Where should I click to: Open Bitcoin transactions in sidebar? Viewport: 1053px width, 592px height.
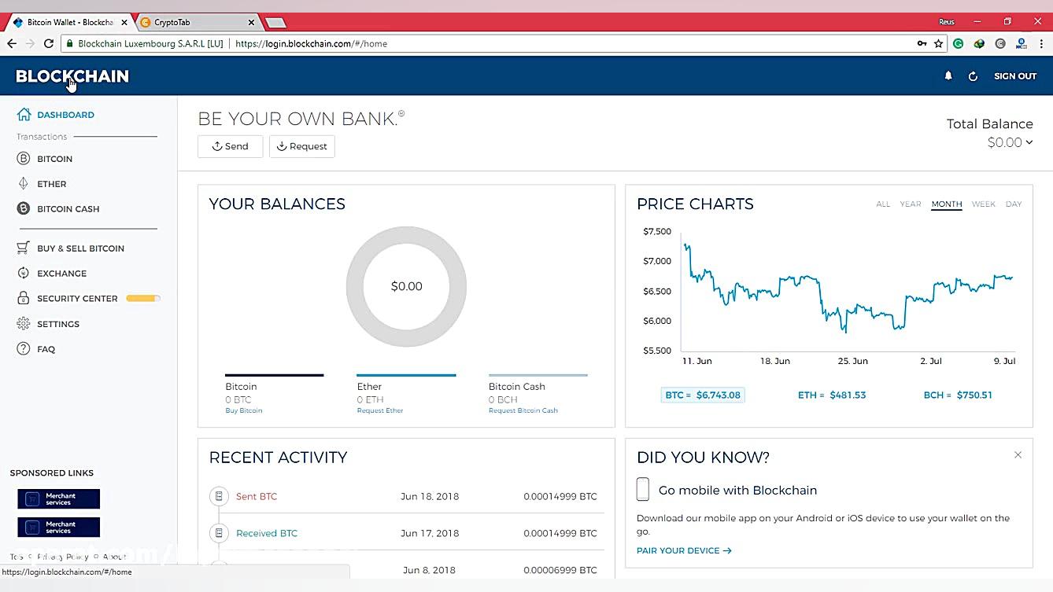(54, 159)
